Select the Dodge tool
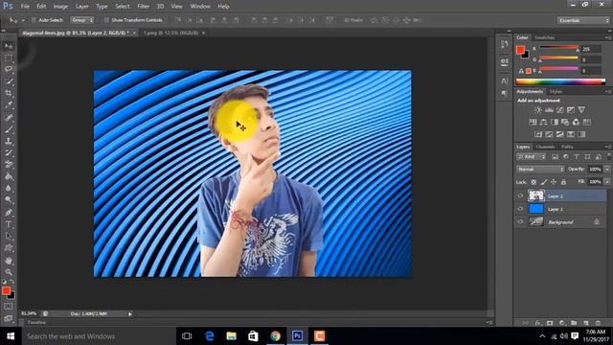This screenshot has width=613, height=345. point(9,200)
